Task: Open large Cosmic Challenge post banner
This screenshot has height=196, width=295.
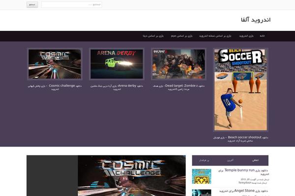Action: 106,175
